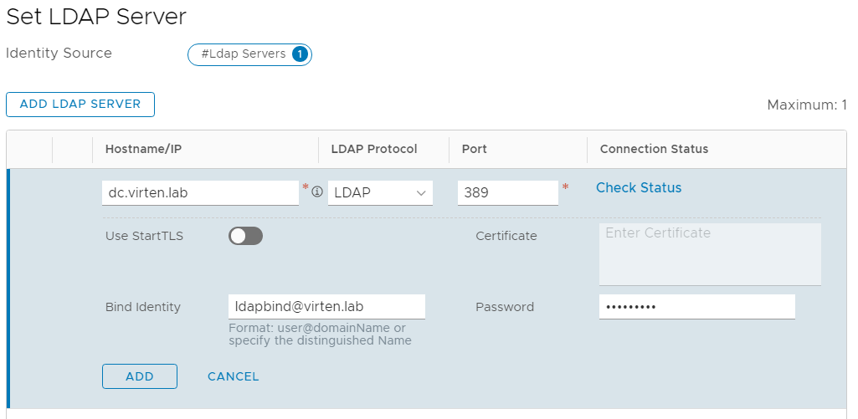Viewport: 858px width, 419px height.
Task: Click the Bind Identity input field
Action: tap(326, 306)
